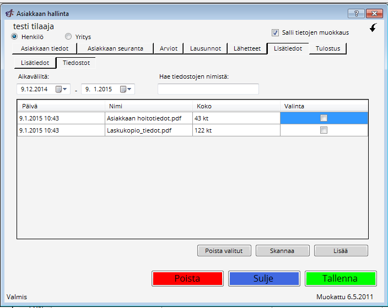Sort files by Koko column header
388x308 pixels.
(236, 106)
